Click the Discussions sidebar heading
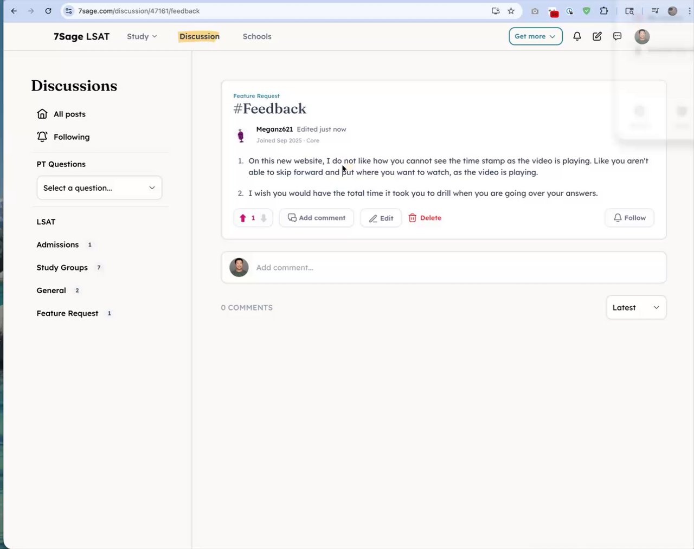694x549 pixels. tap(74, 86)
